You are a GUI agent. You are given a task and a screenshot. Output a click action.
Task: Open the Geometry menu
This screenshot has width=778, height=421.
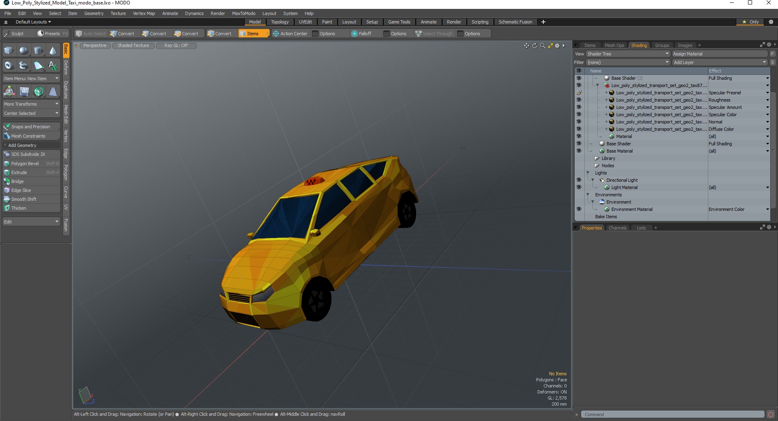(94, 13)
